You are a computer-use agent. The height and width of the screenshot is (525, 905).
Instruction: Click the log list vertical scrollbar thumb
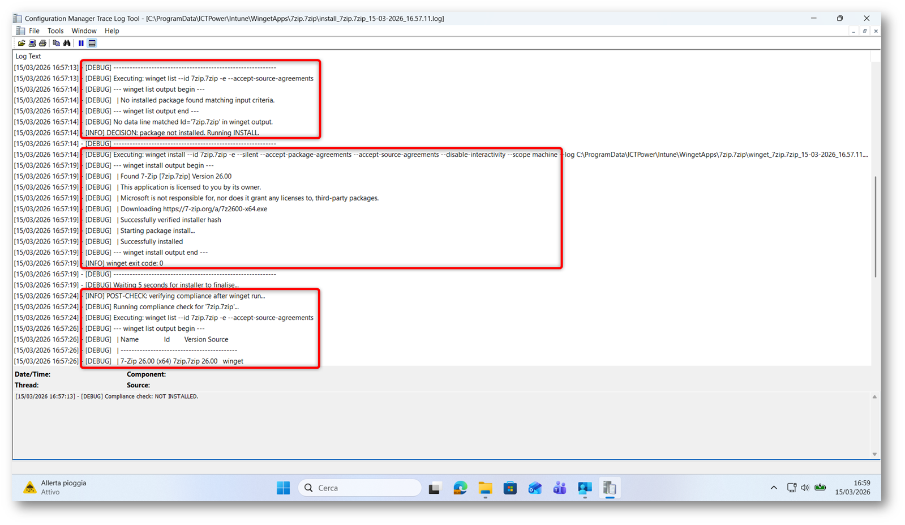pyautogui.click(x=876, y=227)
